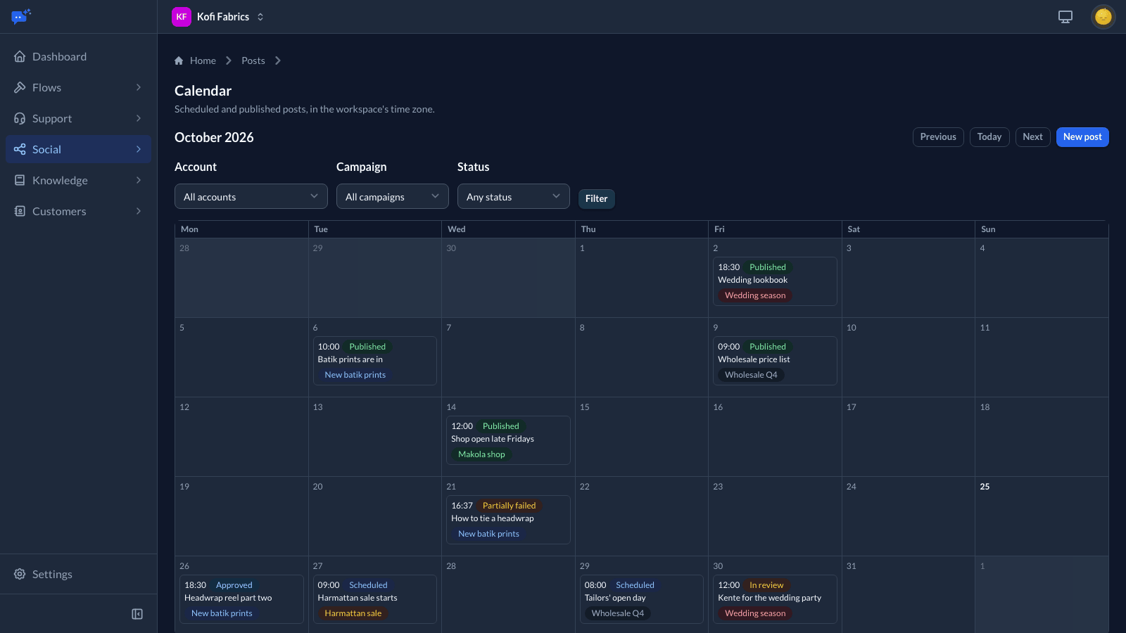The image size is (1126, 633).
Task: Click the Flows tool icon
Action: click(x=20, y=87)
